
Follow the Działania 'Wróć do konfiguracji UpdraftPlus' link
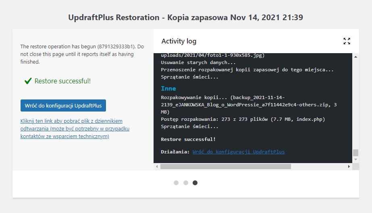pyautogui.click(x=239, y=152)
